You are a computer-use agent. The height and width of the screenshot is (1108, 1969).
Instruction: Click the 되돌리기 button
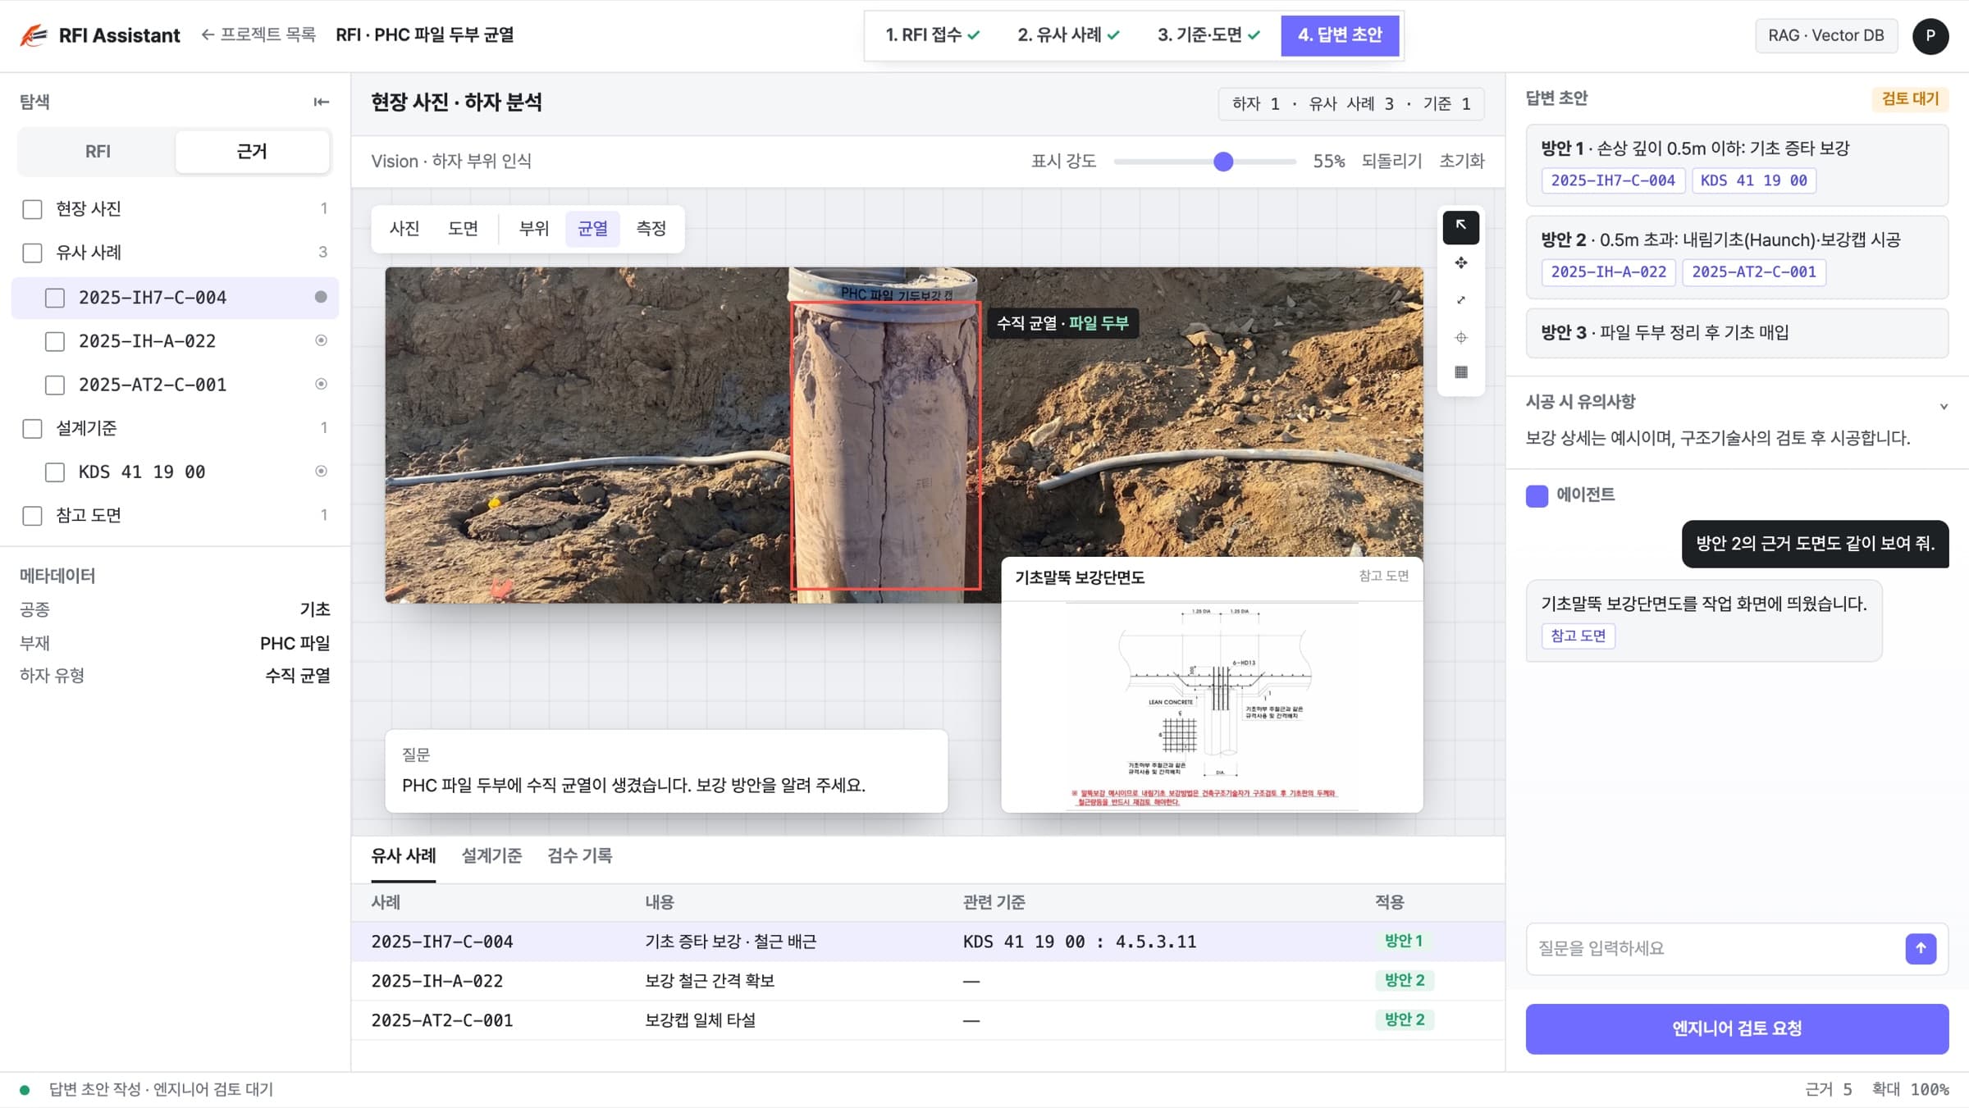1391,161
